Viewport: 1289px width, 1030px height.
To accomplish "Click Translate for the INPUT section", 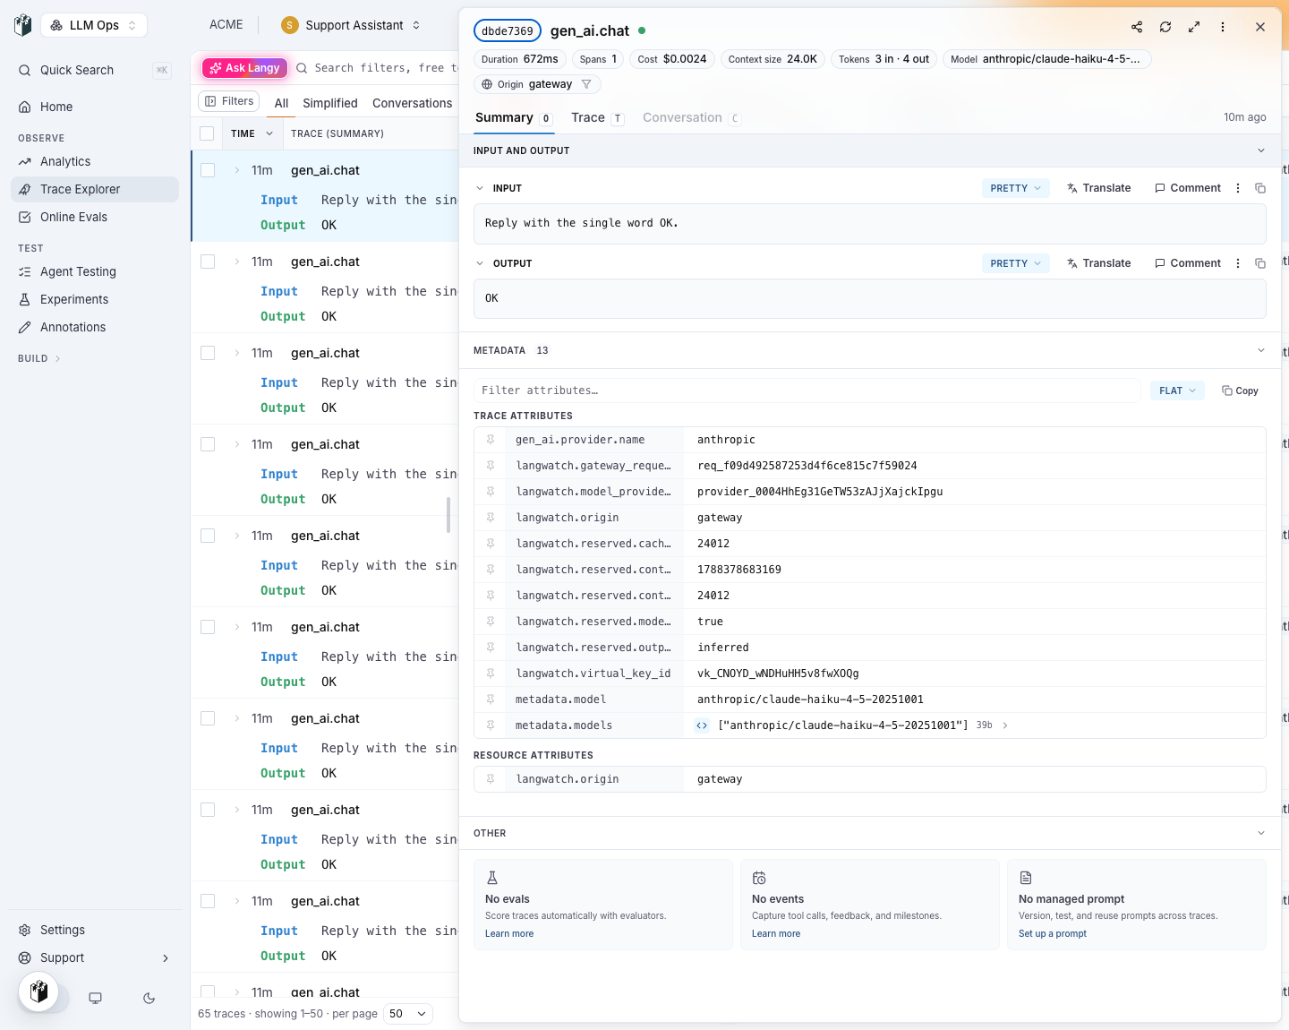I will [1098, 188].
